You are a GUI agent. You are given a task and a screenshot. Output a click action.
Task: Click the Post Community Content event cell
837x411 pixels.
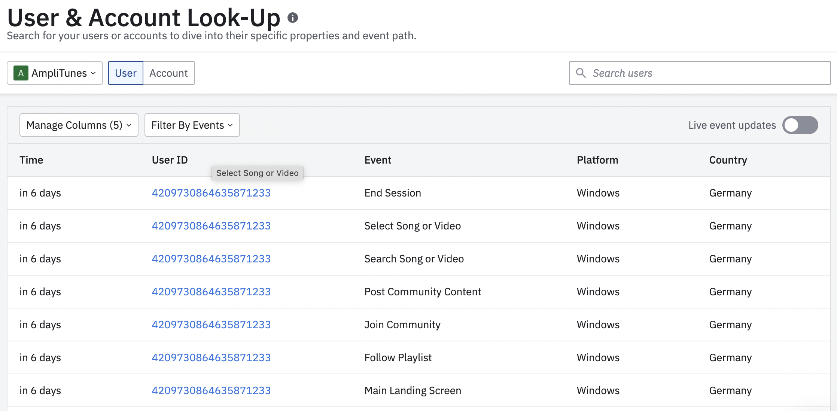(x=423, y=292)
